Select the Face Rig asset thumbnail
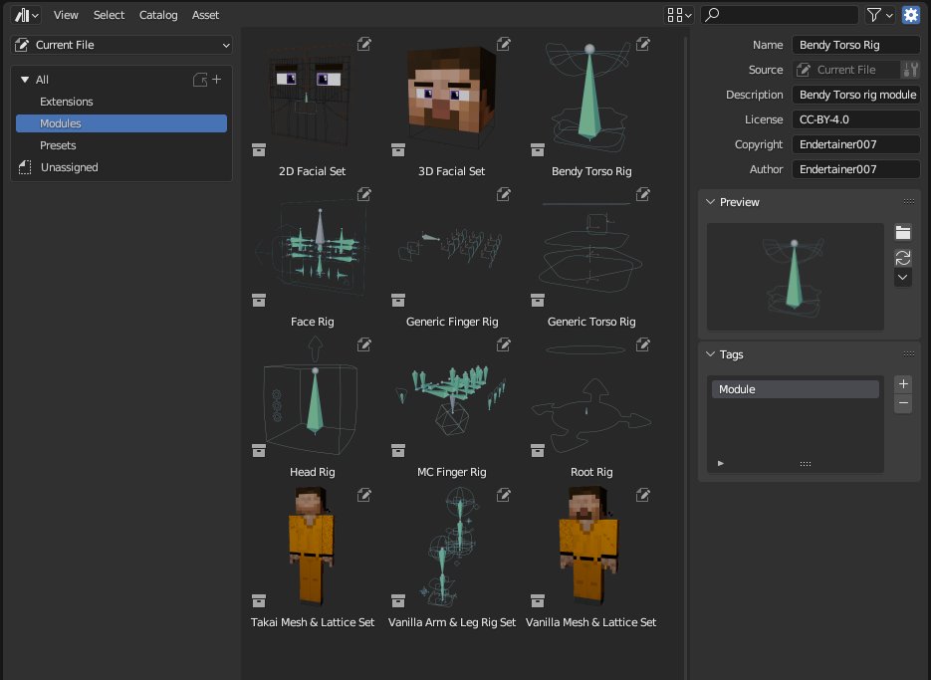The width and height of the screenshot is (931, 680). tap(313, 247)
